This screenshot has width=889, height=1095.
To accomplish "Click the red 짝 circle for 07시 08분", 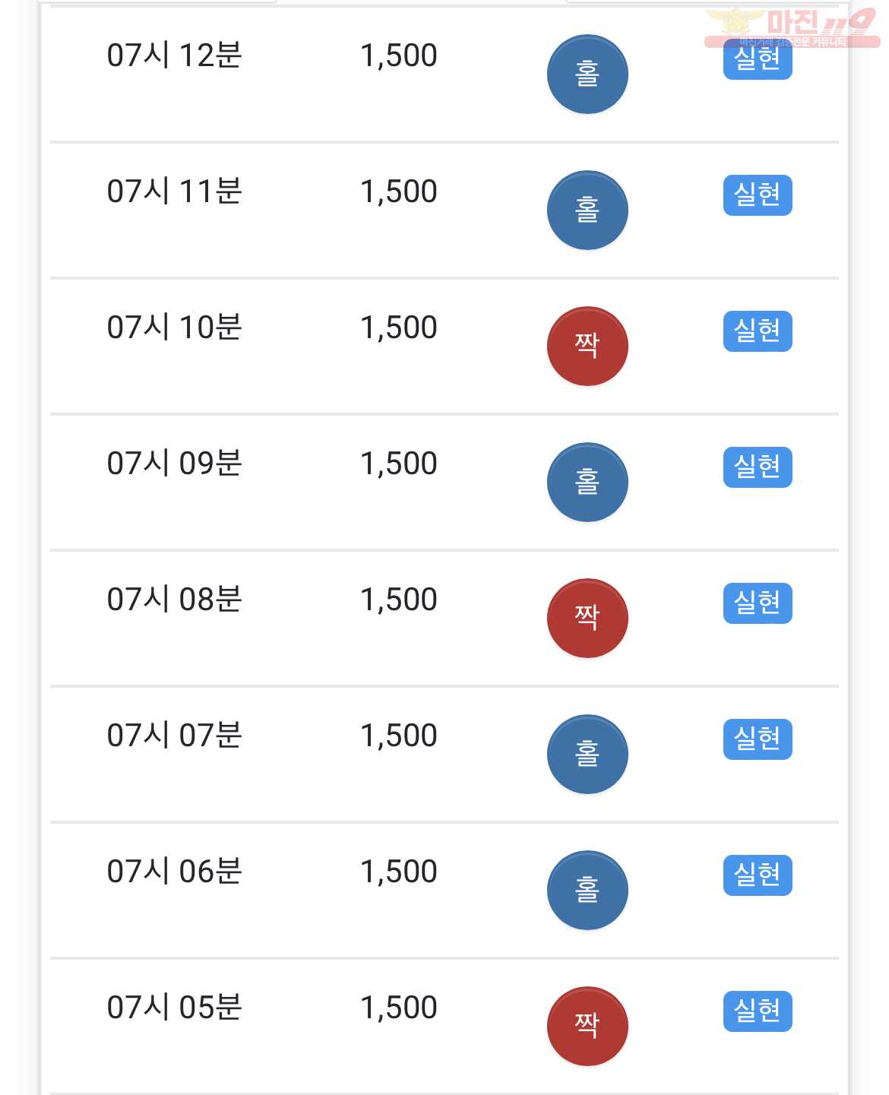I will click(587, 619).
